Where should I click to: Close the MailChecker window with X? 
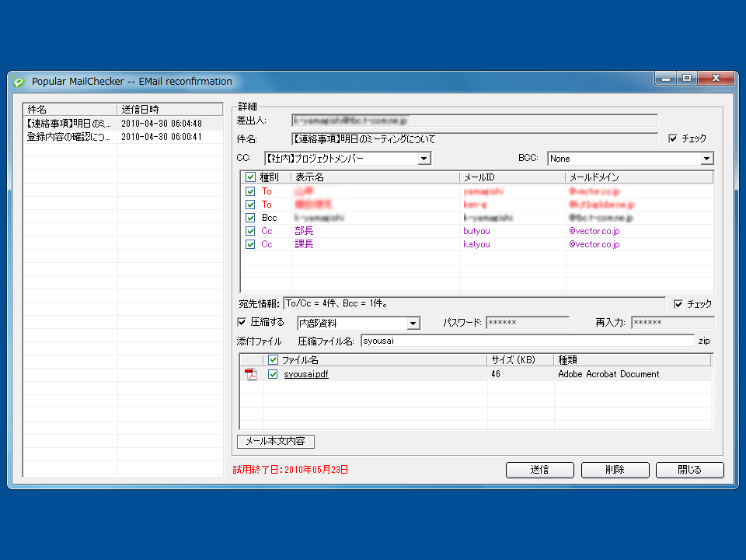tap(716, 78)
